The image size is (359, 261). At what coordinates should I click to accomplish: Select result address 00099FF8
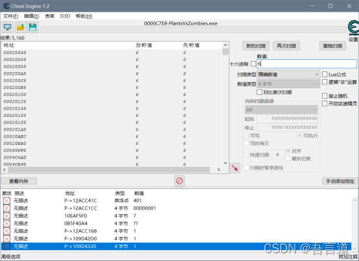(x=15, y=151)
